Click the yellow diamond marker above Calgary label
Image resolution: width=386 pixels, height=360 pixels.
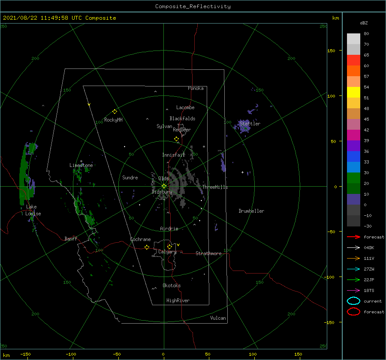point(169,247)
